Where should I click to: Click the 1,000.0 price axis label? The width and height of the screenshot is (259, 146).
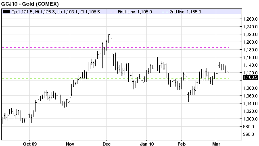(x=251, y=119)
